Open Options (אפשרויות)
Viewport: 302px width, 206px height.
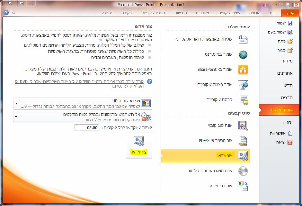281,133
